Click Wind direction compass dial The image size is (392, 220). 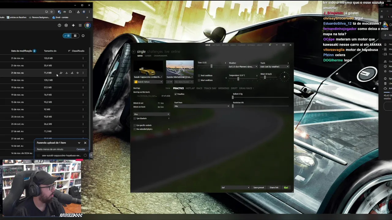point(284,76)
